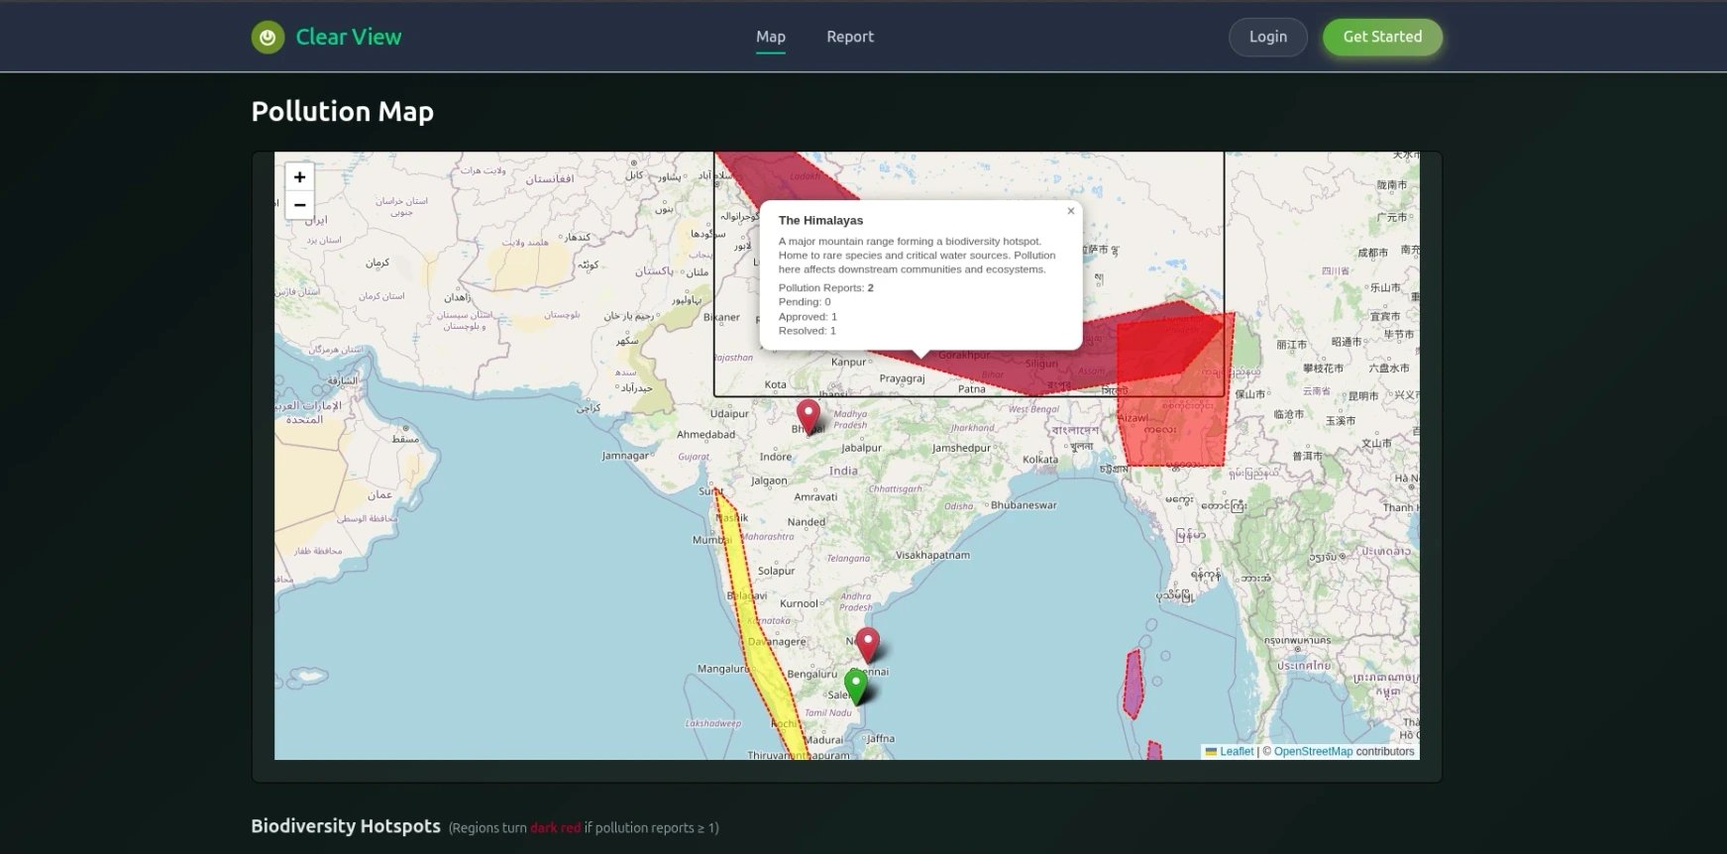The image size is (1727, 854).
Task: Click the yellow Western Ghats hotspot region
Action: [758, 634]
